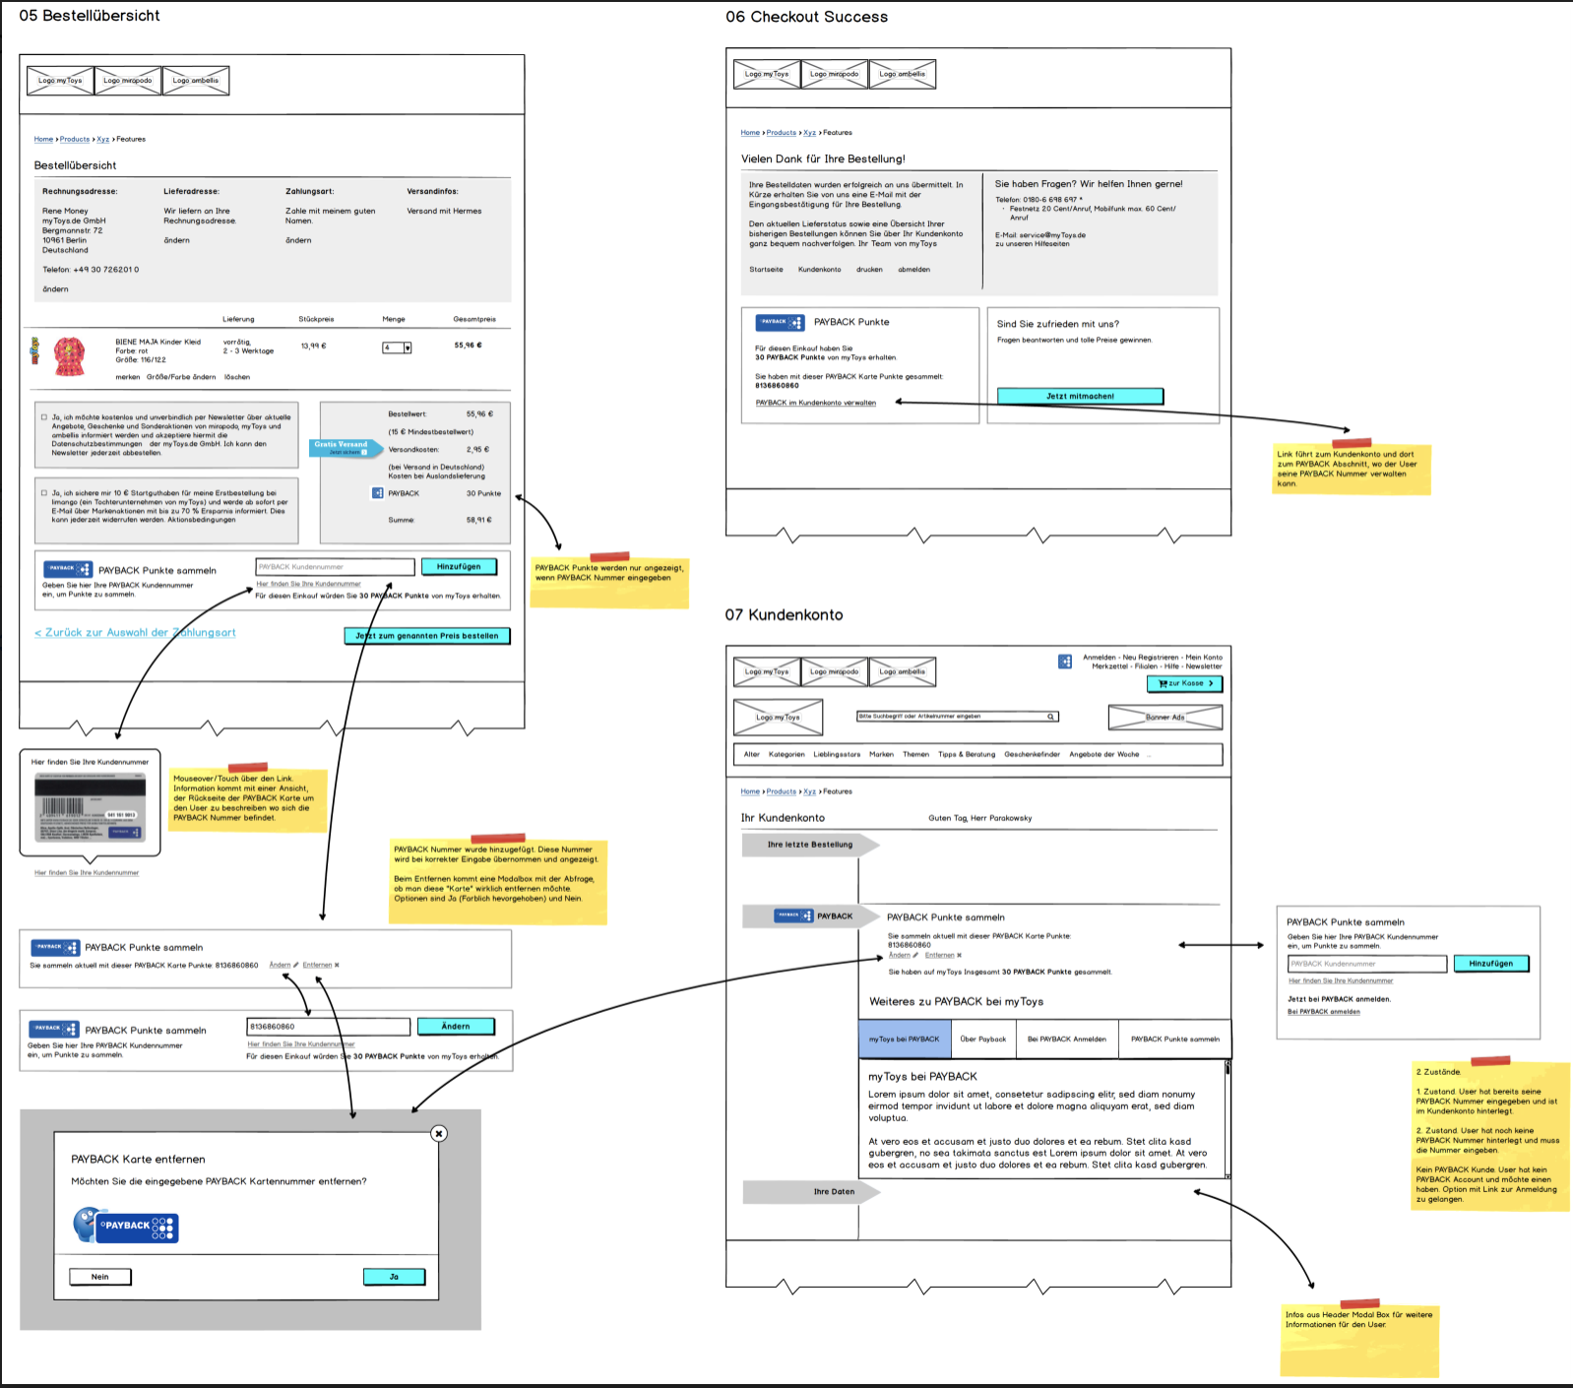The width and height of the screenshot is (1573, 1388).
Task: Open the BIENE MAJA dress product thumbnail
Action: [69, 356]
